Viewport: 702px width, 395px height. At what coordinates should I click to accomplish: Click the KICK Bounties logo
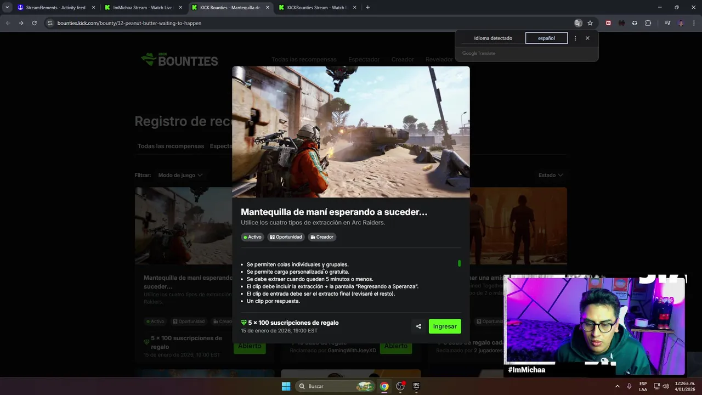pos(179,59)
